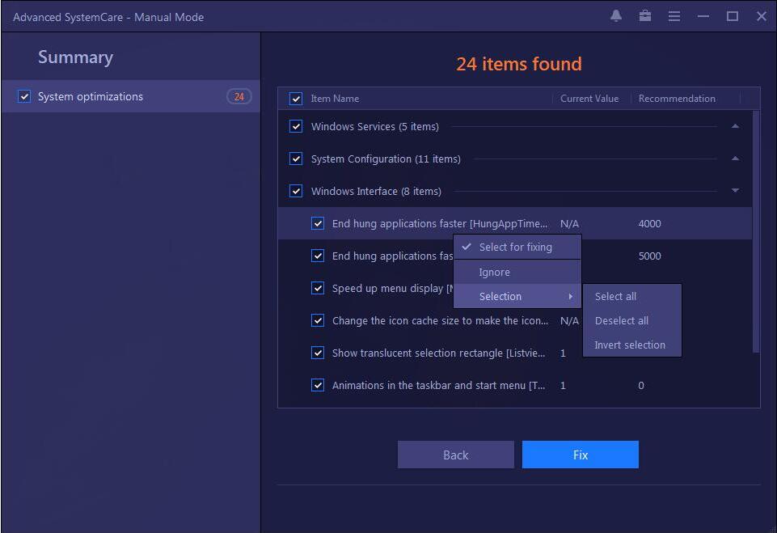777x533 pixels.
Task: Choose Ignore in the context menu
Action: (x=517, y=273)
